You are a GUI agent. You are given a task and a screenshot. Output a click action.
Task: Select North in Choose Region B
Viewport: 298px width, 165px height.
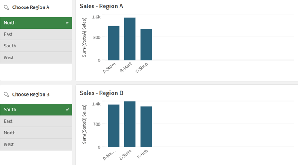coord(36,133)
